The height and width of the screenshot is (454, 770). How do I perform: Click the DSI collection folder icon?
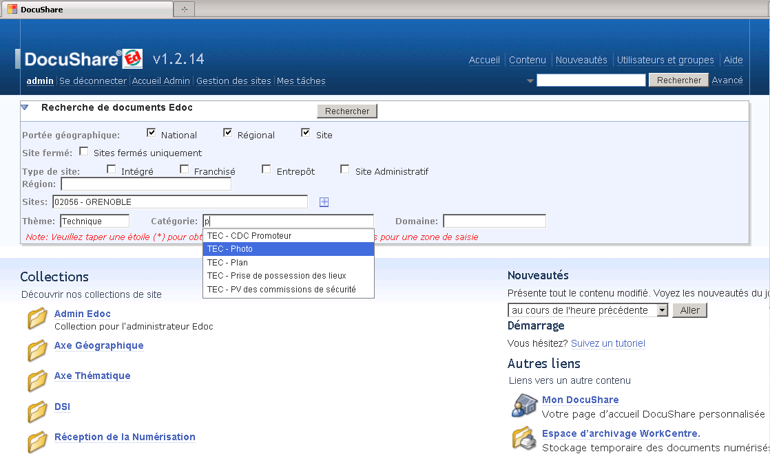point(37,412)
